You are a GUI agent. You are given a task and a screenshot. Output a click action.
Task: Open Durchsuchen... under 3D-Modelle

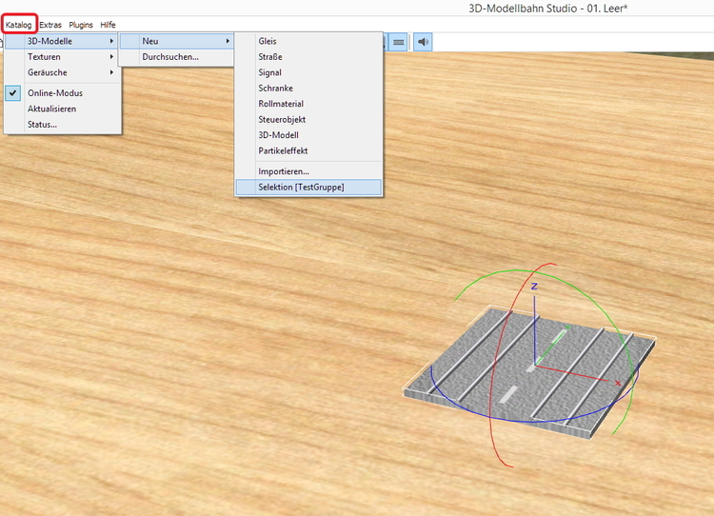170,57
